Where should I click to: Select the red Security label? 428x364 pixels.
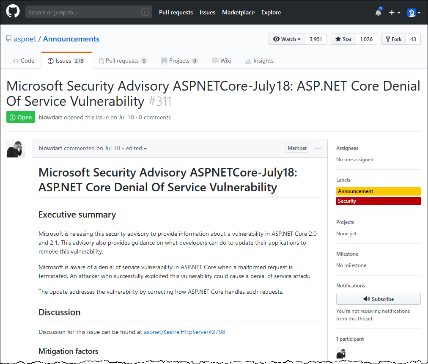click(379, 201)
